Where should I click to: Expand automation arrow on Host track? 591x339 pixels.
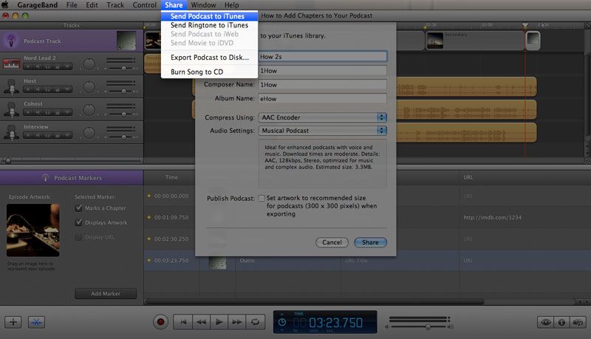(67, 90)
